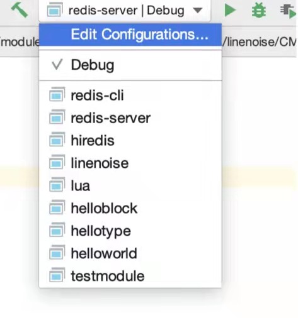Click the green hammer Build icon
Viewport: 298px width, 318px height.
tap(20, 9)
